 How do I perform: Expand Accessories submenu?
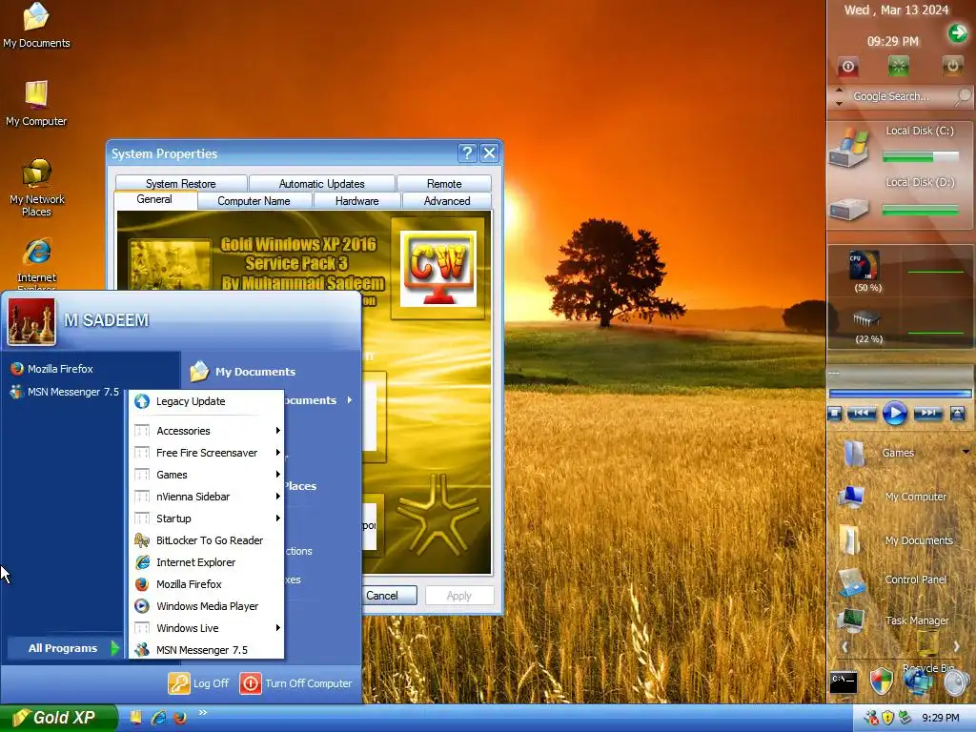point(207,431)
